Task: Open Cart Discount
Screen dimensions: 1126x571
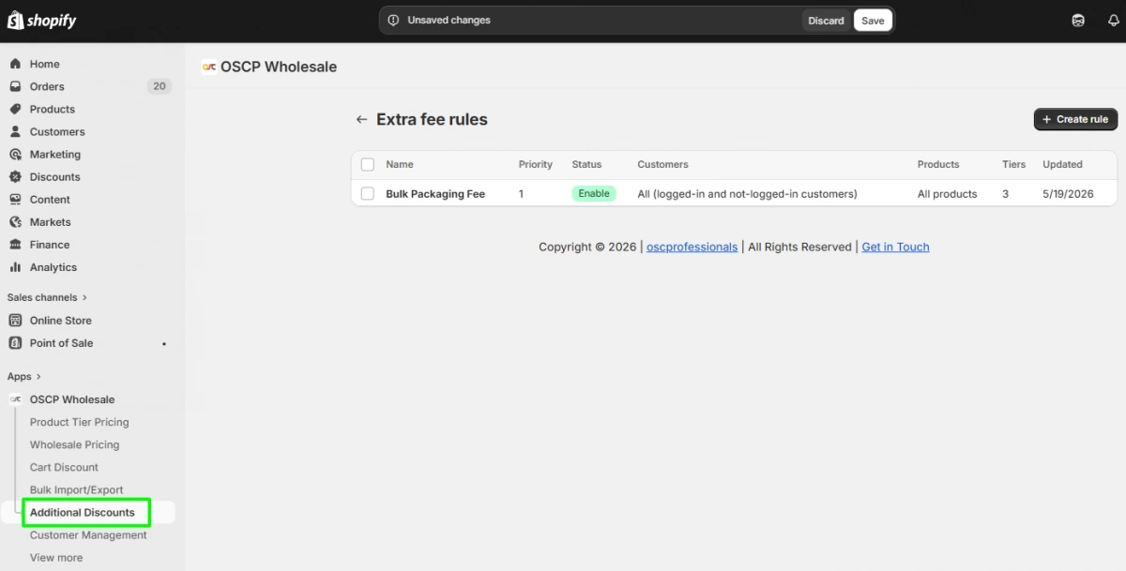Action: 64,467
